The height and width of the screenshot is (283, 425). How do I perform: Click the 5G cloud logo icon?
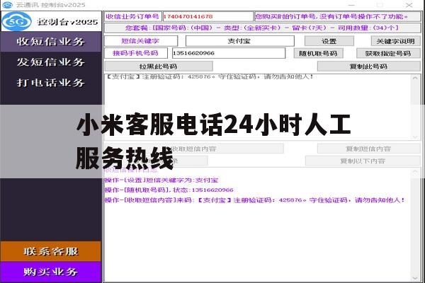click(16, 21)
